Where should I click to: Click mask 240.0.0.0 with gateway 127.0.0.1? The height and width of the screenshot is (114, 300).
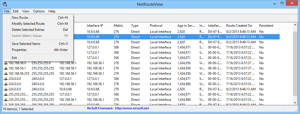[x=38, y=79]
